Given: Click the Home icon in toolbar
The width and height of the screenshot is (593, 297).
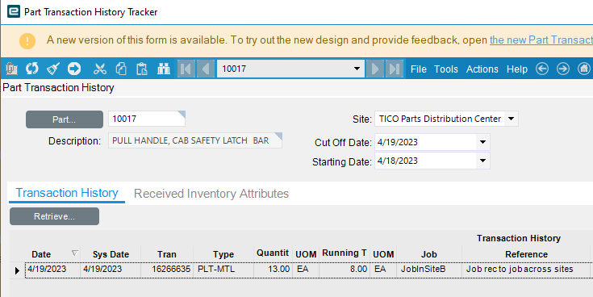Looking at the screenshot, I should tap(584, 69).
